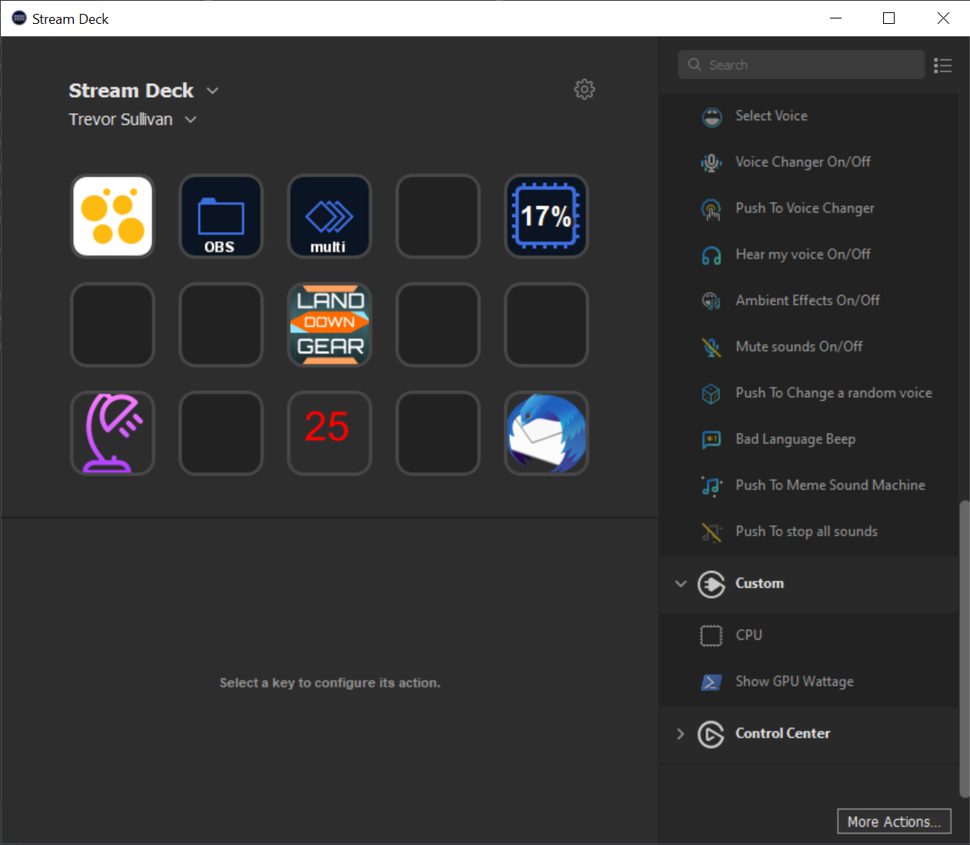Select the Select Voice action icon
Image resolution: width=970 pixels, height=845 pixels.
click(712, 116)
